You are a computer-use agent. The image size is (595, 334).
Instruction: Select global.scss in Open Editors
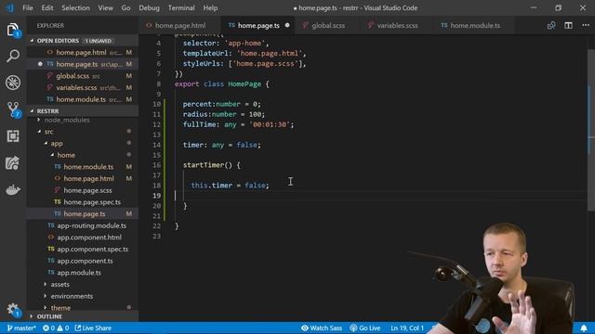pos(83,76)
